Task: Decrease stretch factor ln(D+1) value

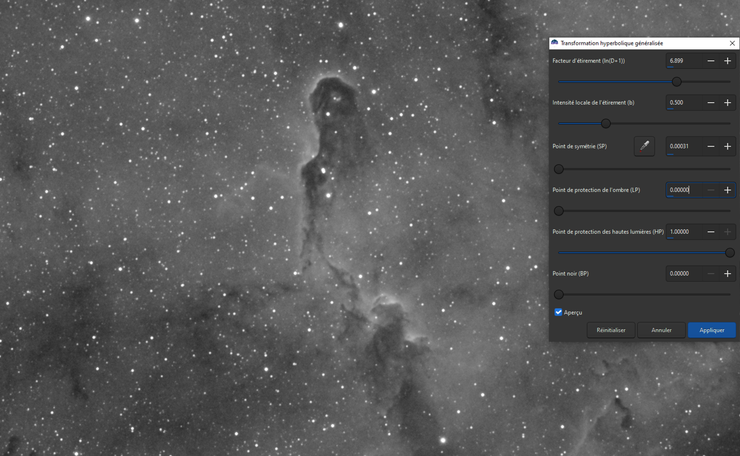Action: tap(711, 61)
